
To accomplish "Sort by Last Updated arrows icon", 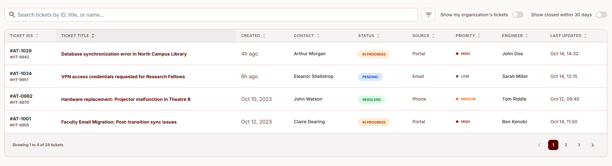I will 586,36.
